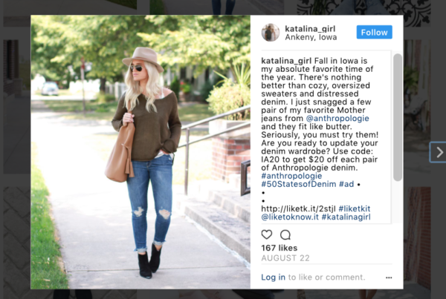Click the post photo of woman in hat

point(140,152)
